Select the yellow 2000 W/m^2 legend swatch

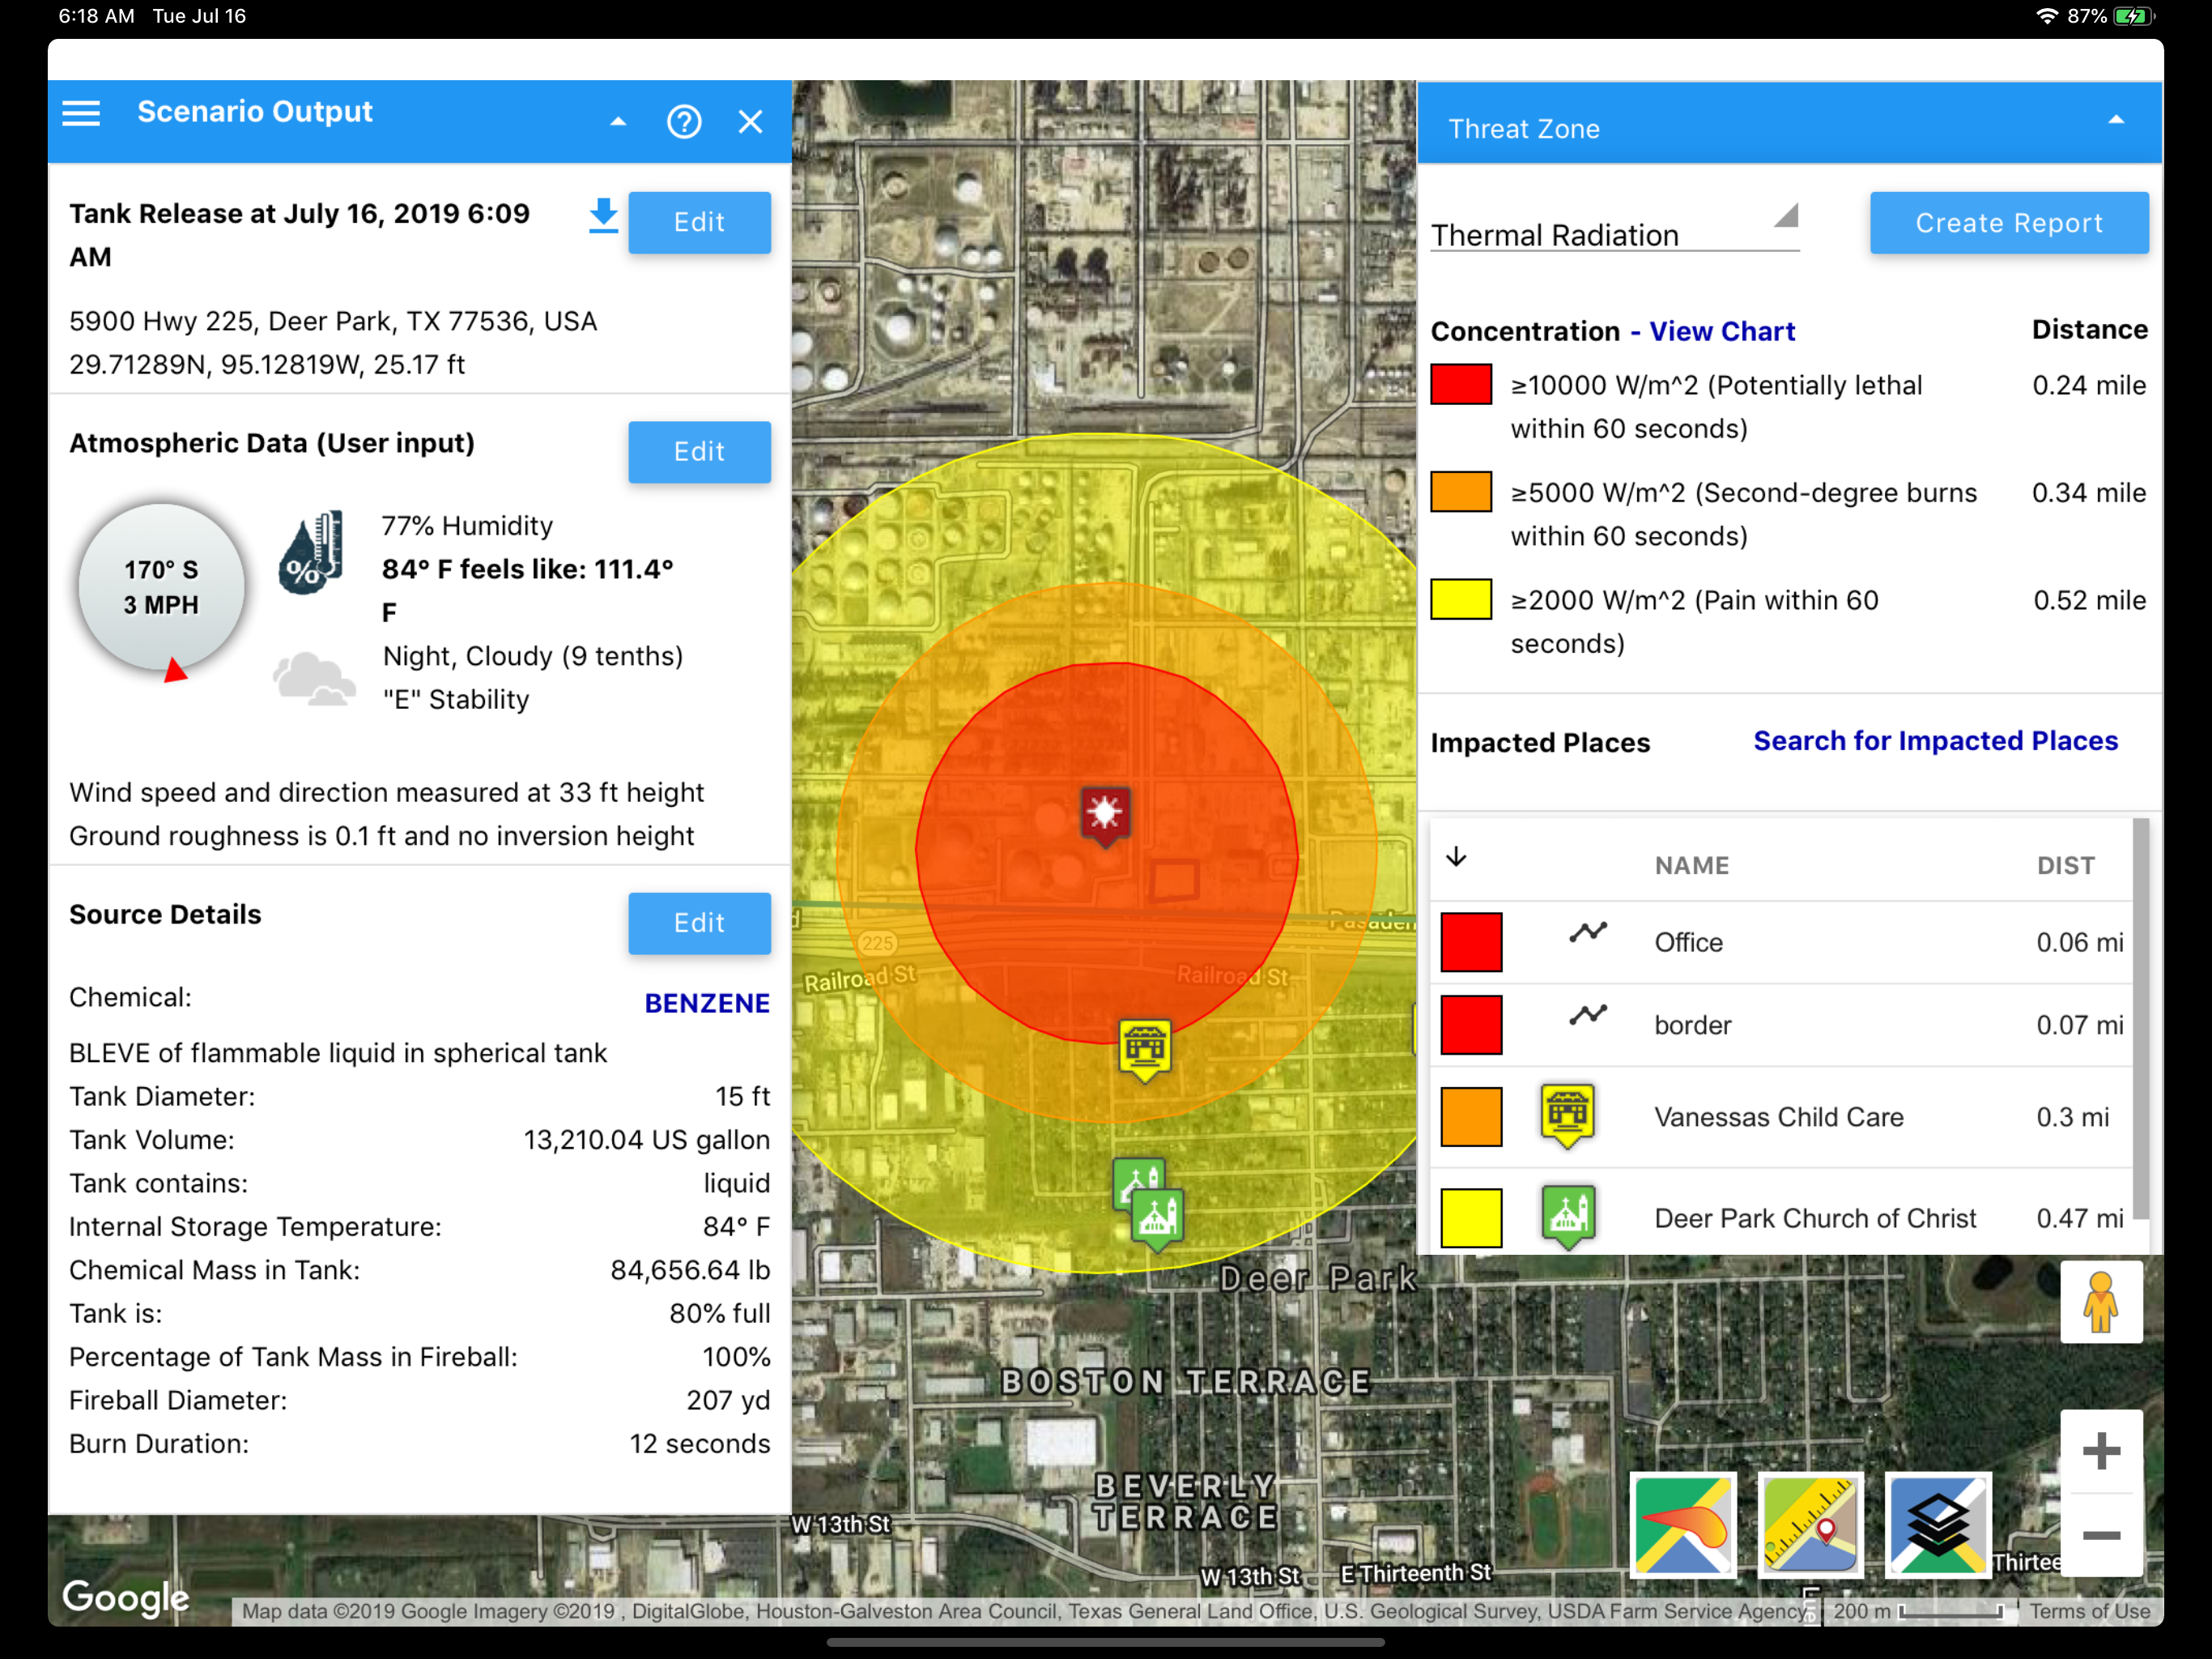click(1461, 599)
